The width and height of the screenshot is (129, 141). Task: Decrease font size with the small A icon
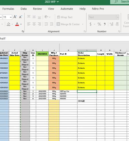click(x=21, y=17)
